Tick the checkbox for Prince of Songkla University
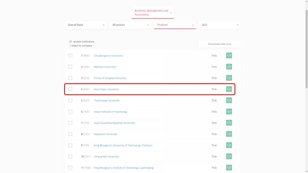This screenshot has width=308, height=173. 70,78
